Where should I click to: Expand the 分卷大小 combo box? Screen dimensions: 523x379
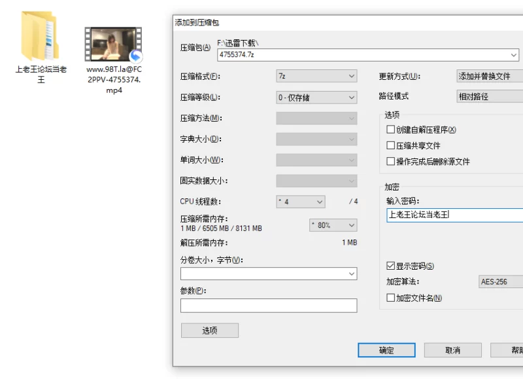coord(351,274)
